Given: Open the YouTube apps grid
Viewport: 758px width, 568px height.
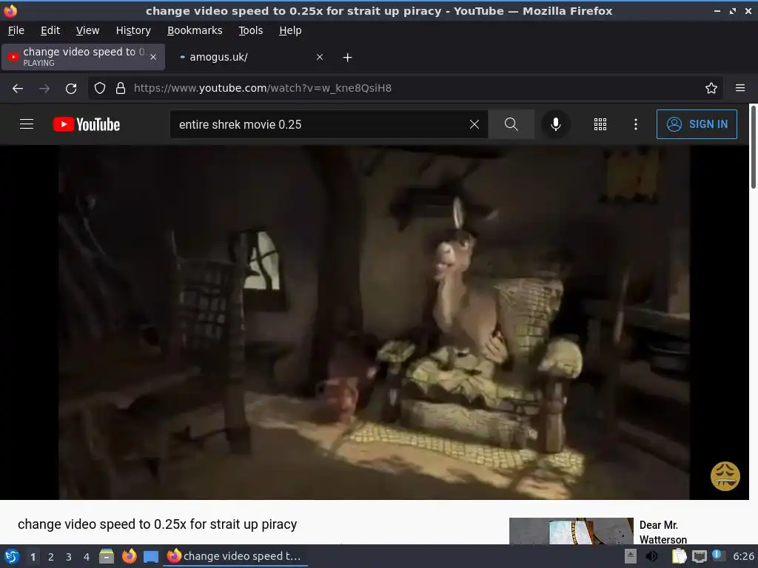Looking at the screenshot, I should pos(600,124).
